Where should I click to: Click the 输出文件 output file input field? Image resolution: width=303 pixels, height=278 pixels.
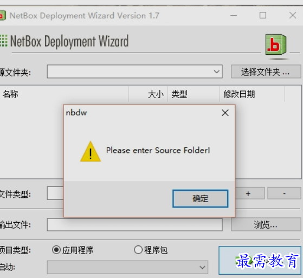pos(134,224)
